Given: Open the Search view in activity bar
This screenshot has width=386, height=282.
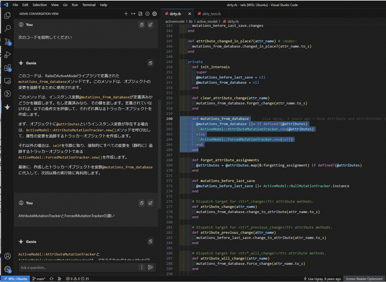Looking at the screenshot, I should coord(7,29).
